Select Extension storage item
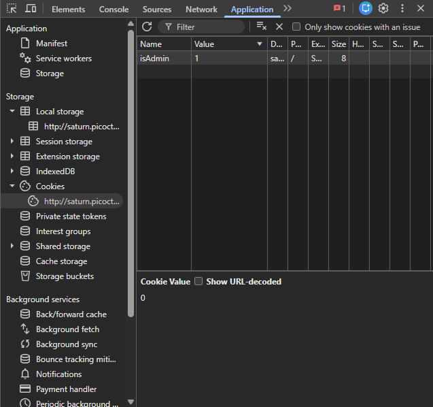 click(68, 157)
